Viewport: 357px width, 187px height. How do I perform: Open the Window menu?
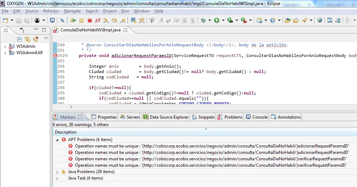142,11
